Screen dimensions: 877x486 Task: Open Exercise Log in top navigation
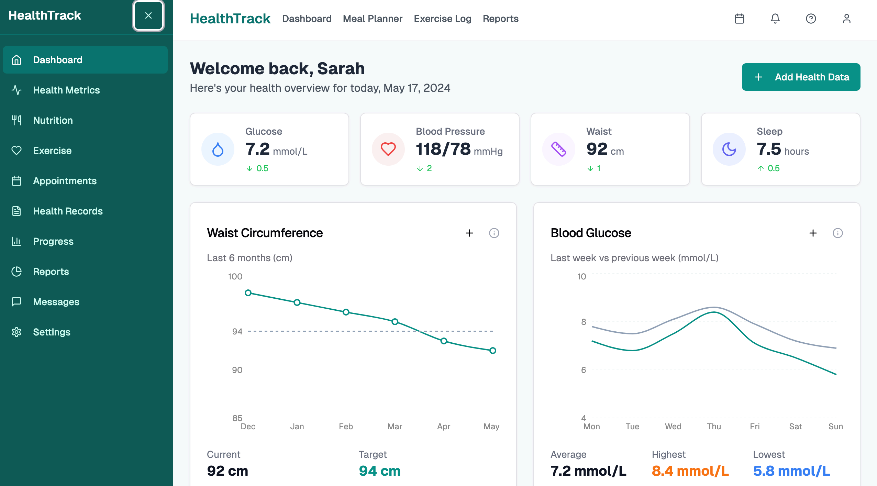443,19
